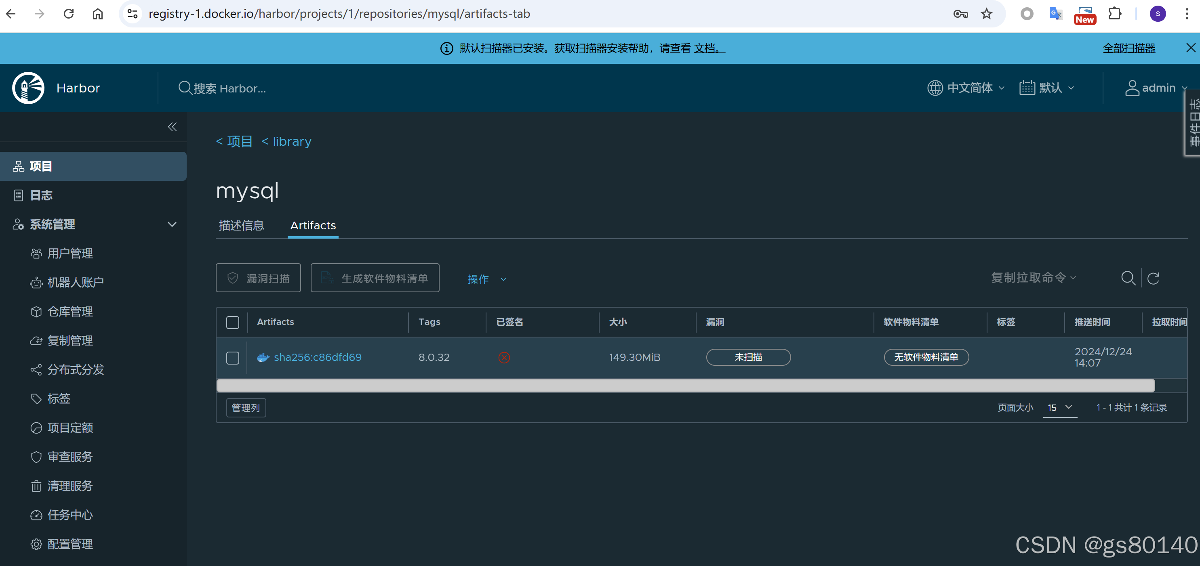The image size is (1200, 566).
Task: Collapse the sidebar with double-chevron icon
Action: [x=173, y=127]
